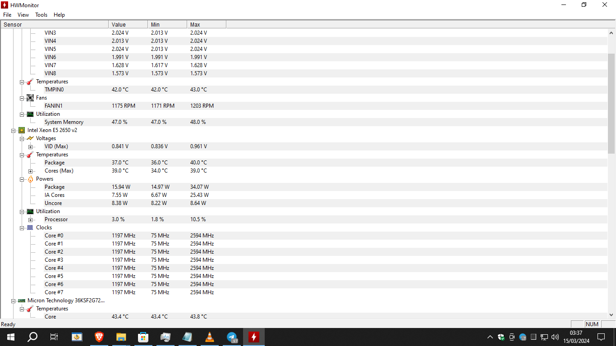Viewport: 616px width, 346px height.
Task: Select the FANIN1 row
Action: coord(304,106)
